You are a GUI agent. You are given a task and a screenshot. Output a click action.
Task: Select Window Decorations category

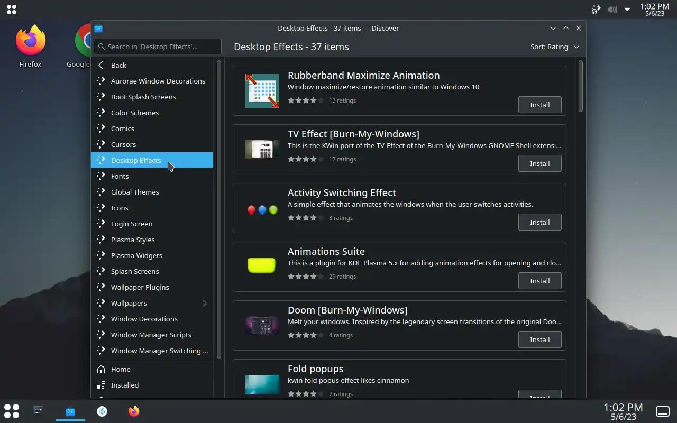(152, 319)
